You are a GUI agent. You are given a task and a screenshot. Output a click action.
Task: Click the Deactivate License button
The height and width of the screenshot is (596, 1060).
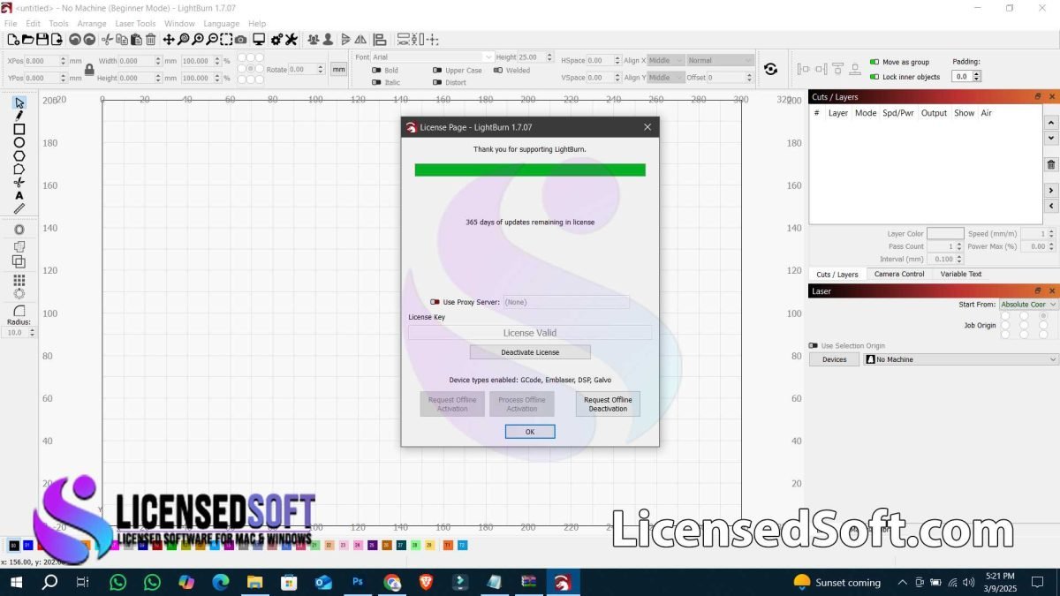coord(530,352)
